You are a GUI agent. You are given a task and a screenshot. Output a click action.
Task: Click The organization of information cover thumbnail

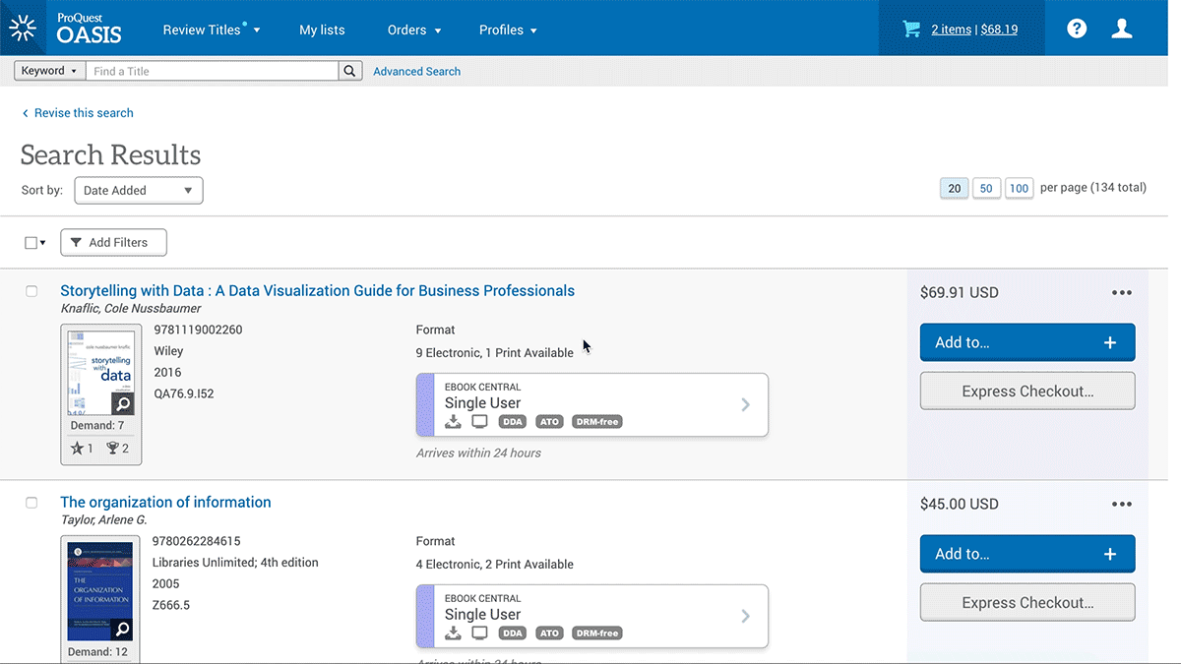tap(100, 591)
